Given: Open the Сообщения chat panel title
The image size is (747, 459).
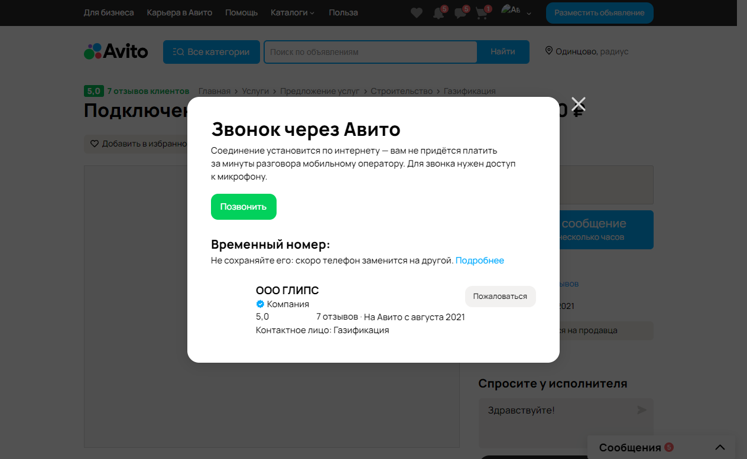Looking at the screenshot, I should pyautogui.click(x=630, y=447).
